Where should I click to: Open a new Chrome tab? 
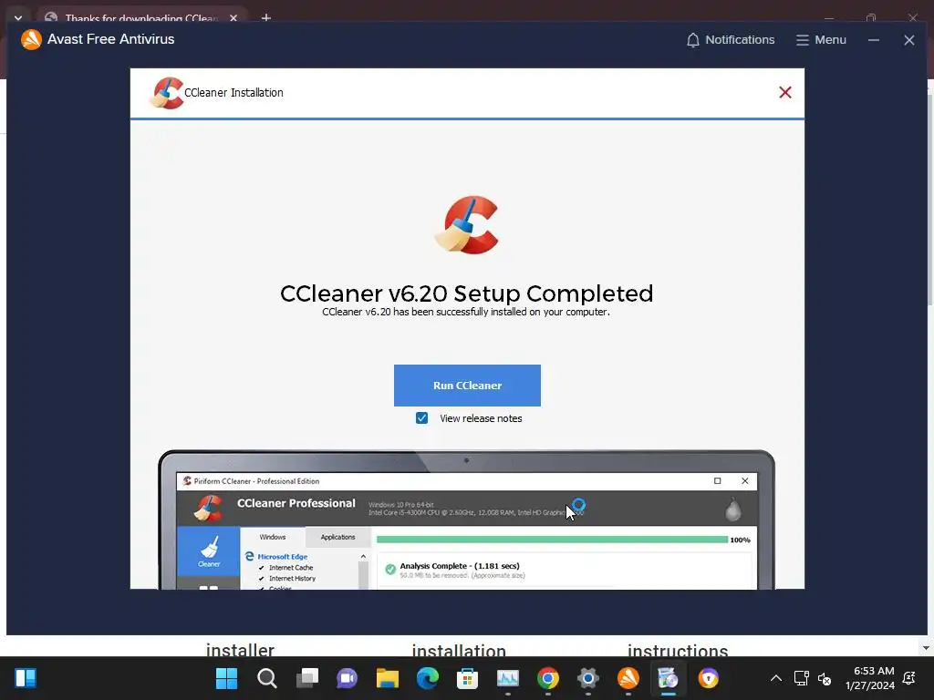click(x=266, y=18)
